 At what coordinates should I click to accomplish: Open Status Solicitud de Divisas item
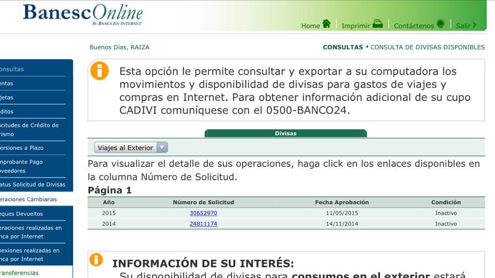pos(32,185)
